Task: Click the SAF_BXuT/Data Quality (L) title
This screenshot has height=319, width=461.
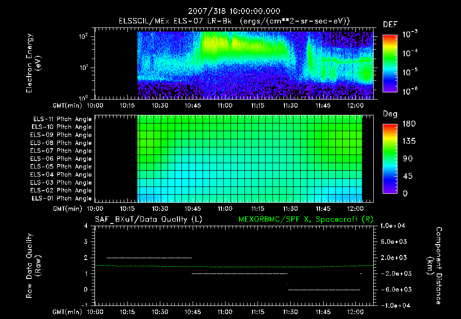Action: click(x=149, y=219)
